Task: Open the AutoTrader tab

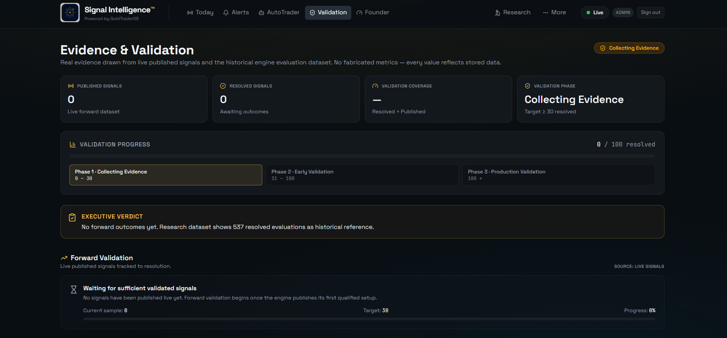Action: pyautogui.click(x=279, y=12)
